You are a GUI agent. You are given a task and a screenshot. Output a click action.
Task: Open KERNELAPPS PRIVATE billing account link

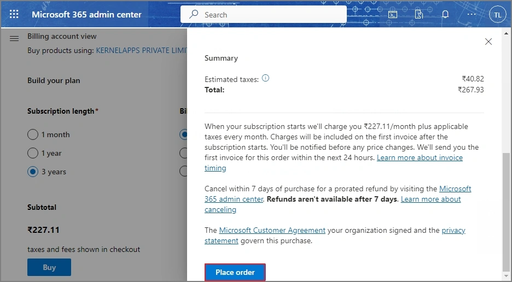click(x=141, y=50)
